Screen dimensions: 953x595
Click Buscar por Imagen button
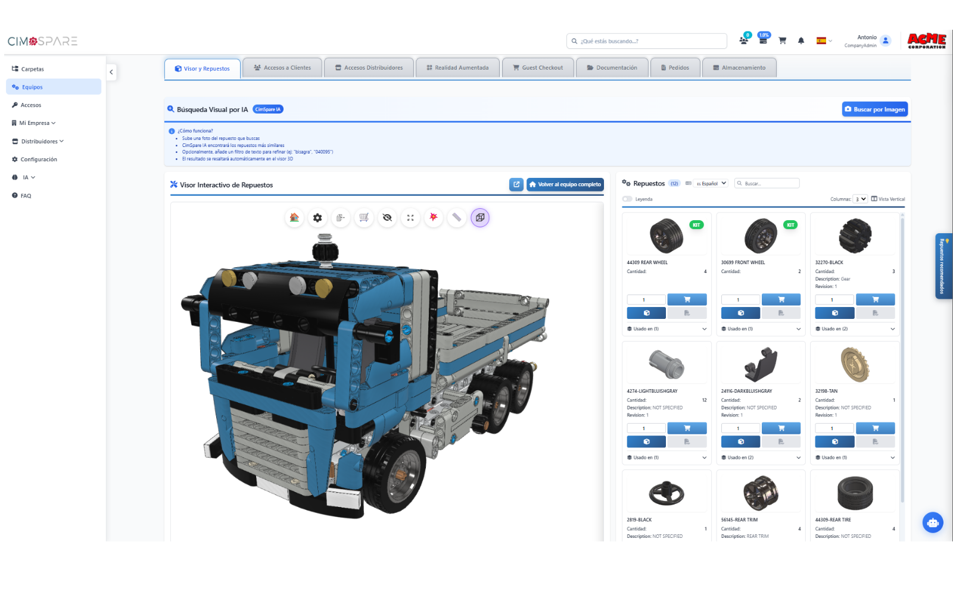(875, 109)
